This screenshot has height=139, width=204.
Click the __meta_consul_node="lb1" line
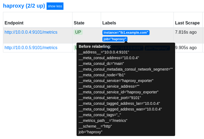click(102, 75)
